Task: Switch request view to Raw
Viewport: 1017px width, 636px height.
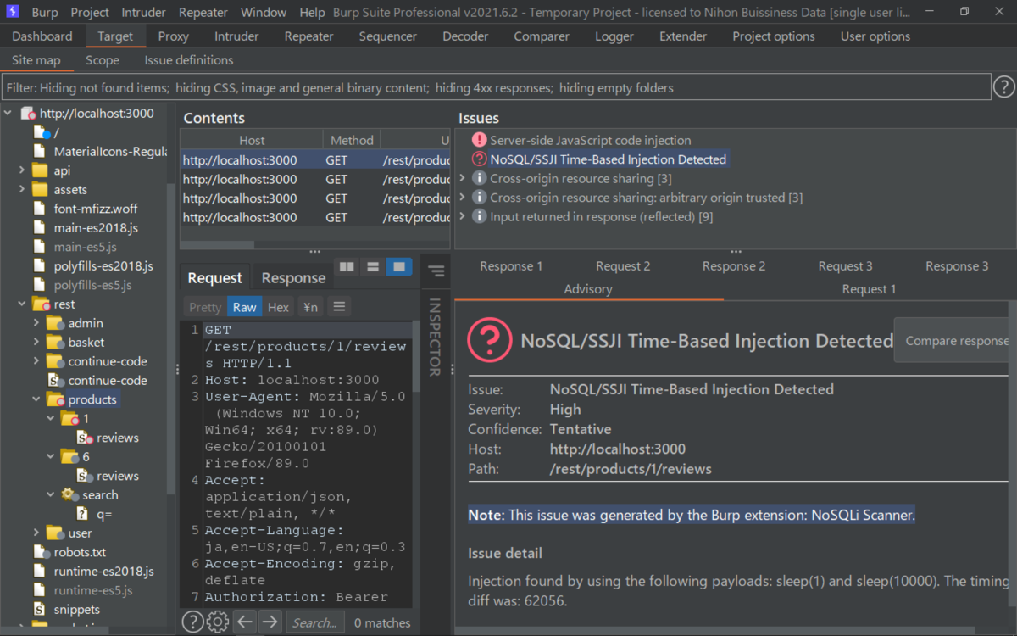Action: pyautogui.click(x=245, y=307)
